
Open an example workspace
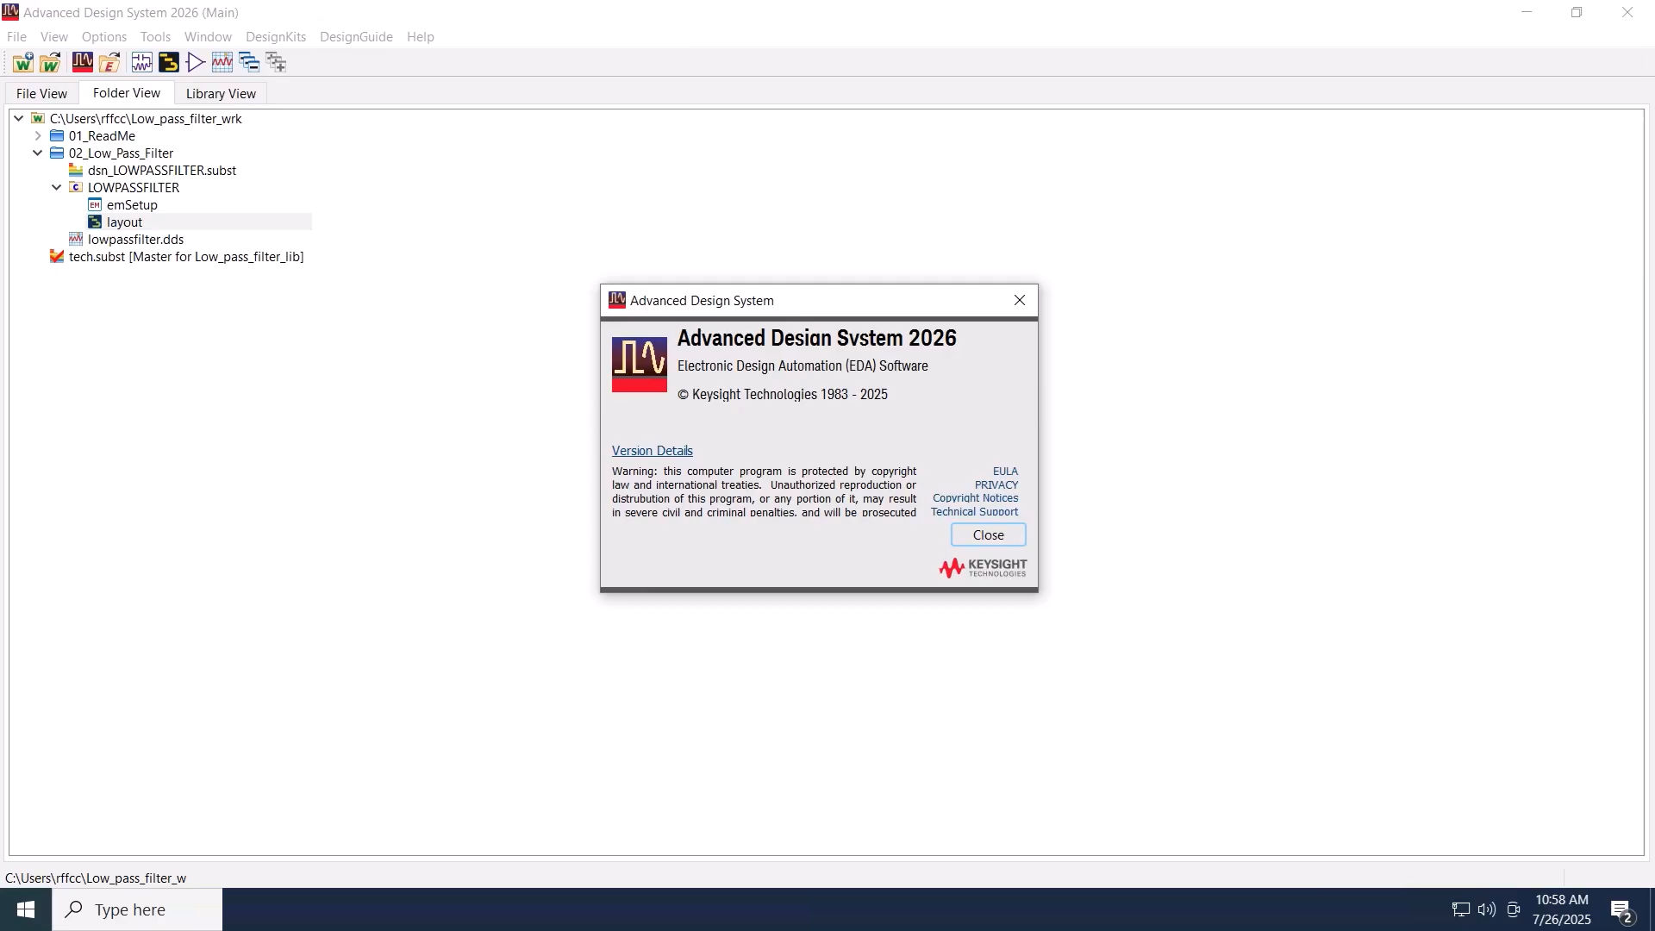pos(109,62)
